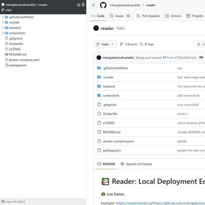Expand the screenshots folder in sidebar

tap(3, 33)
